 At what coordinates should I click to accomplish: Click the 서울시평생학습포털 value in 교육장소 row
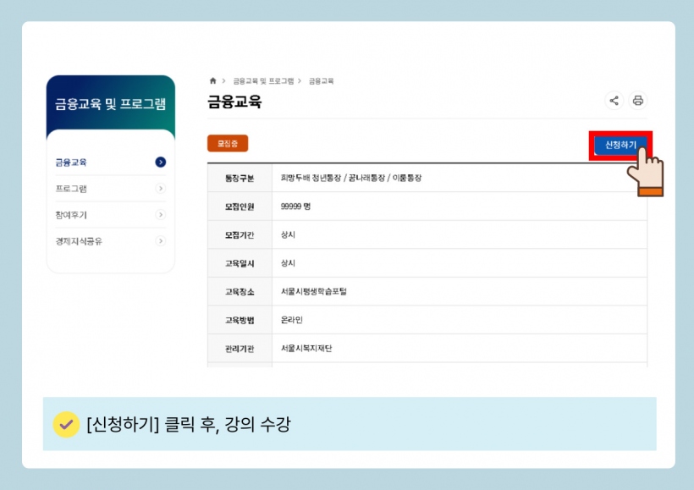(314, 291)
